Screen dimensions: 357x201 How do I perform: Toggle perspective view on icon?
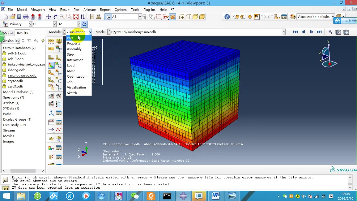tap(98, 17)
